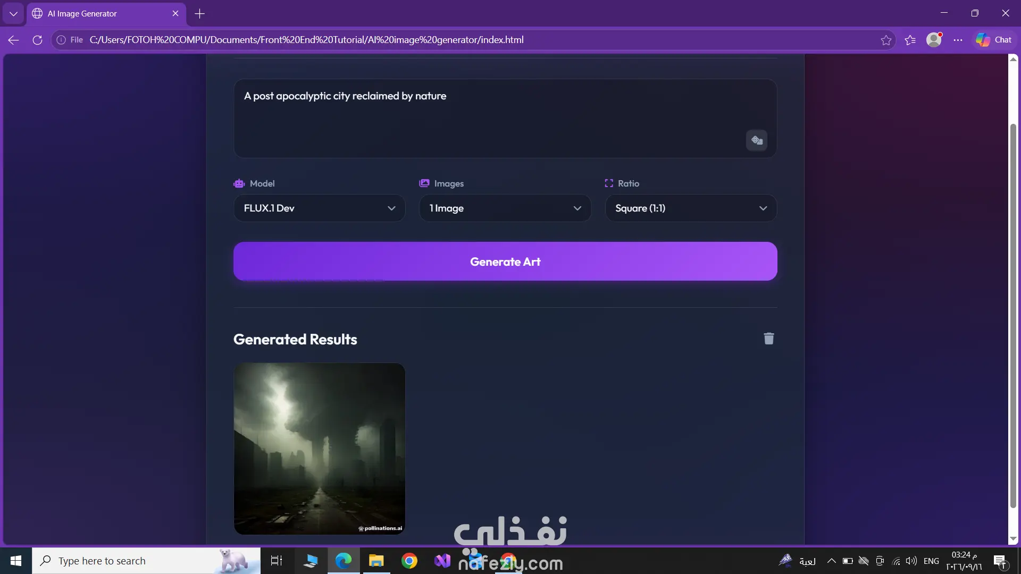This screenshot has width=1021, height=574.
Task: Click the Generate Art button
Action: (505, 261)
